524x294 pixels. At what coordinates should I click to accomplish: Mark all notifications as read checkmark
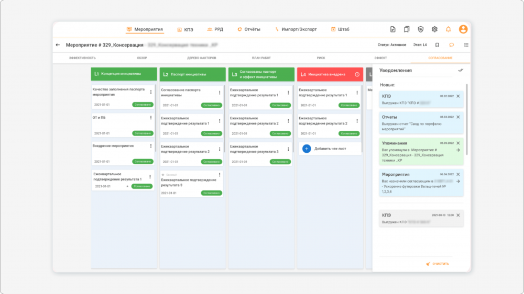[x=461, y=70]
